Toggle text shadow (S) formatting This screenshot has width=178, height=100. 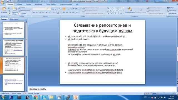[x=46, y=12]
